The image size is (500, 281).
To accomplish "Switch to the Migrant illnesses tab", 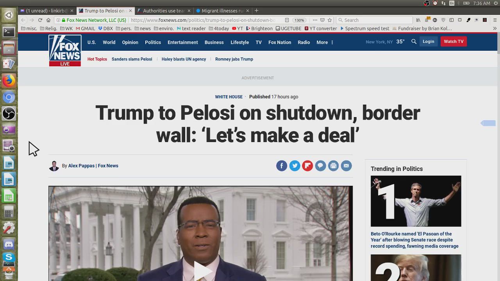I will point(220,11).
